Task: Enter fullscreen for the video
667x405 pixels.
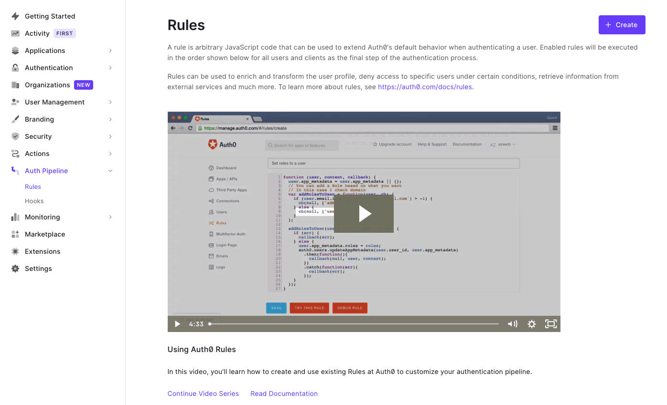Action: coord(551,324)
